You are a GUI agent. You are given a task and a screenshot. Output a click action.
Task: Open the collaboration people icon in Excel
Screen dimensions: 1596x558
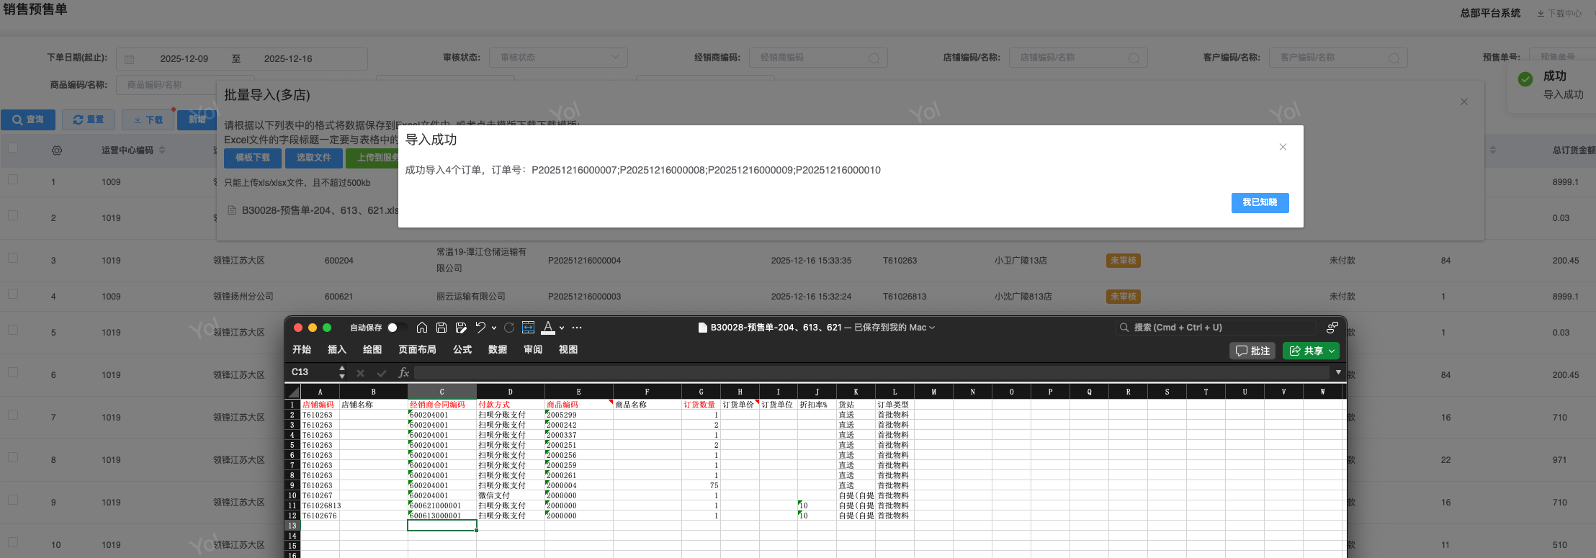[1332, 328]
